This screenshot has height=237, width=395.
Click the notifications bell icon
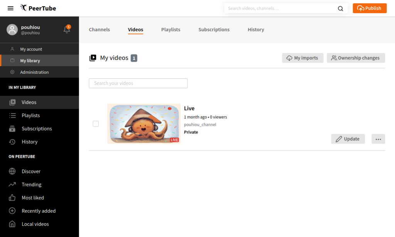(67, 30)
